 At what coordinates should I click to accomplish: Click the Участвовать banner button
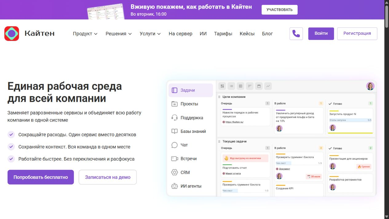[x=280, y=10]
